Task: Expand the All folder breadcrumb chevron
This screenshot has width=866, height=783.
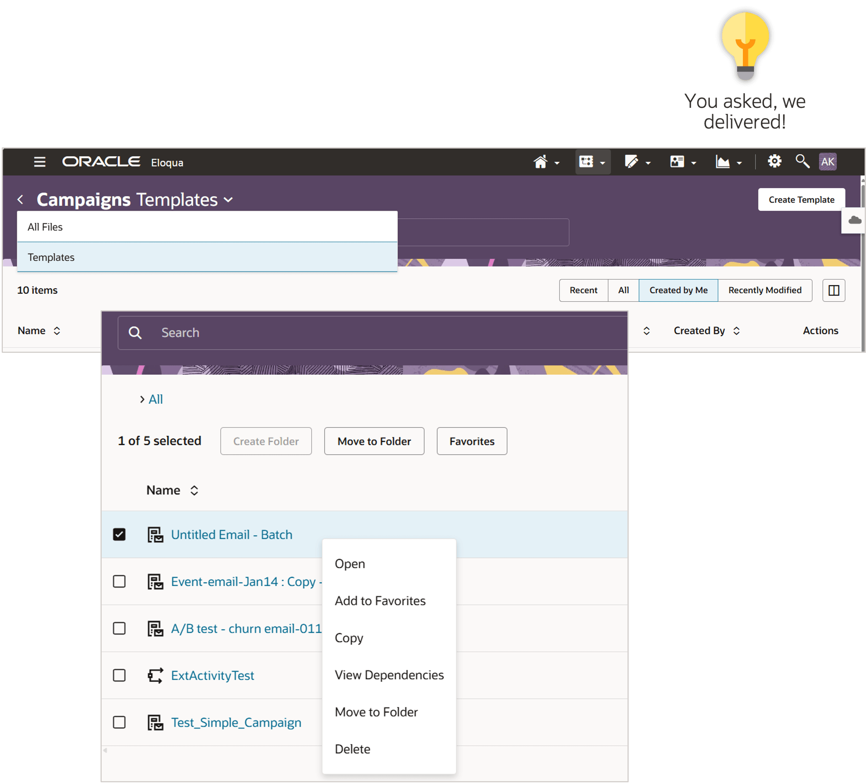Action: click(x=142, y=399)
